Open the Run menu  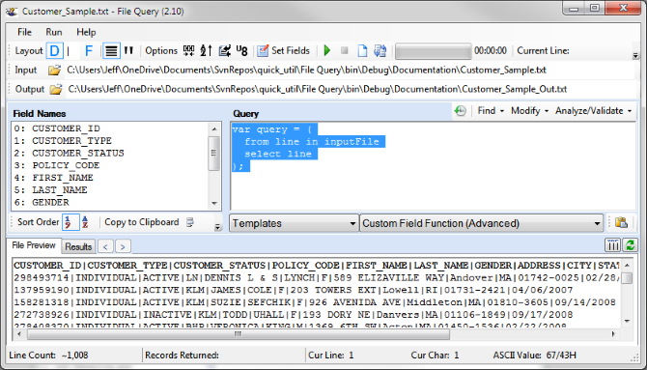point(54,32)
